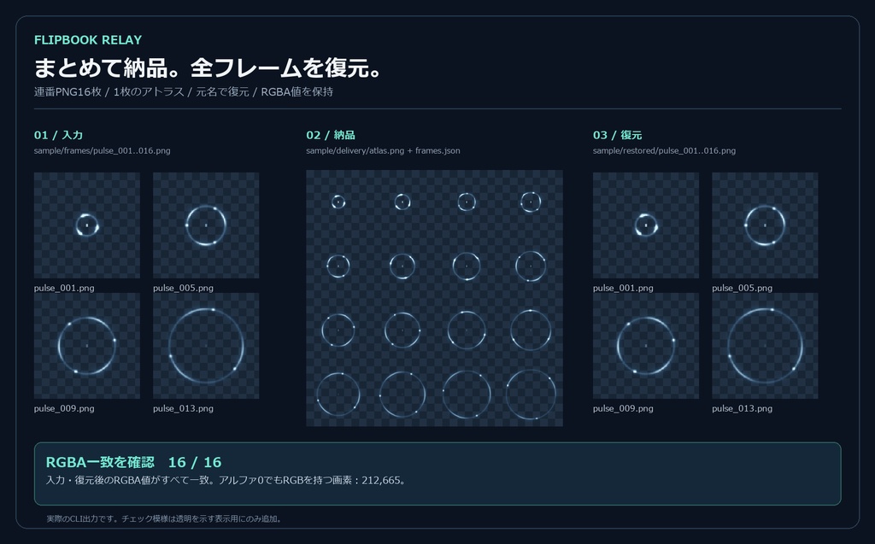Screen dimensions: 875x544
Task: Click the pulse_009.png label in the restored section
Action: coord(623,408)
